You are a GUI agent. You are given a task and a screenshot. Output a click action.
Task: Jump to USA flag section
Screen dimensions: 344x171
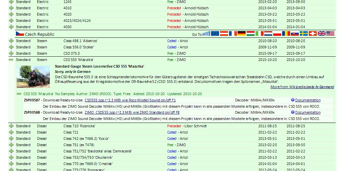[330, 34]
